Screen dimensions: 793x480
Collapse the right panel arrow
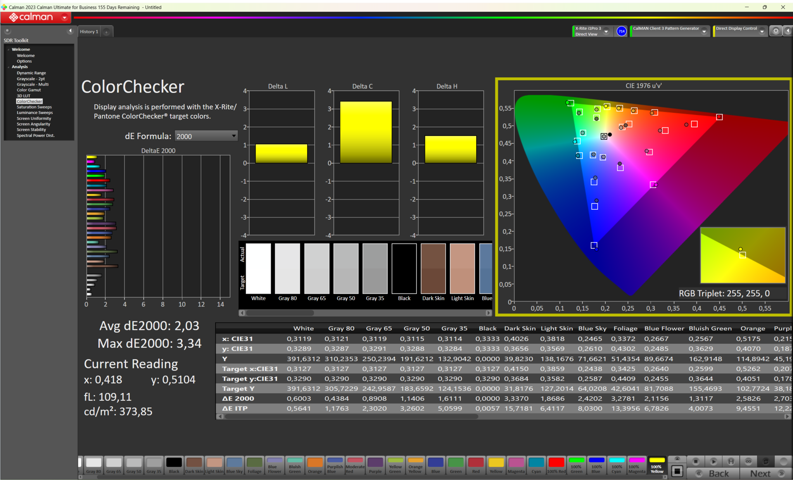pos(788,31)
